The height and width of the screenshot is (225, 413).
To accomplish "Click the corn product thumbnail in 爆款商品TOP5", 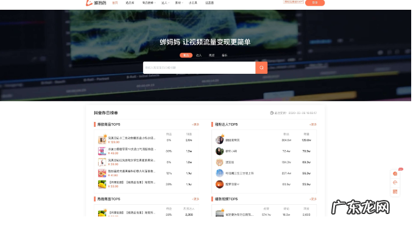I will click(x=102, y=184).
